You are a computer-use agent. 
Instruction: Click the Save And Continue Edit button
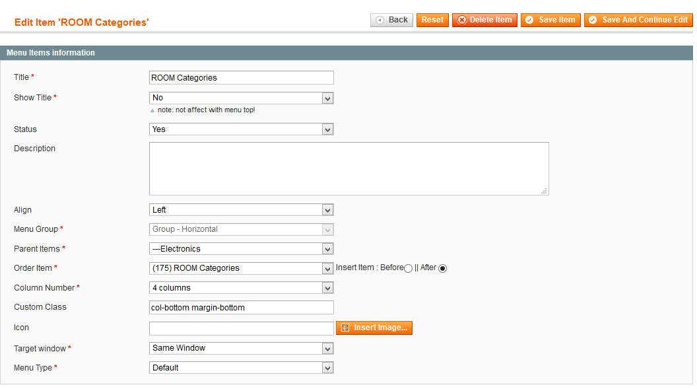[638, 20]
